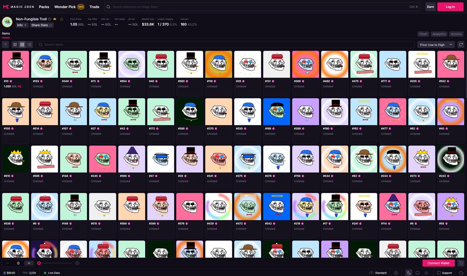Select list layout view
Viewport: 467px width, 276px height.
coord(30,45)
